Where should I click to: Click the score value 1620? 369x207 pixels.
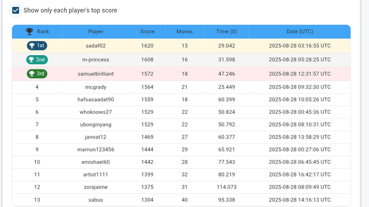pyautogui.click(x=148, y=46)
